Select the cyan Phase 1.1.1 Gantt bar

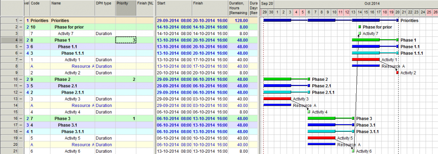(x=375, y=53)
